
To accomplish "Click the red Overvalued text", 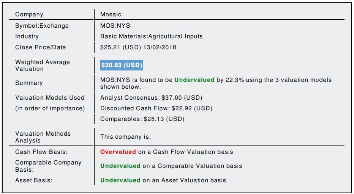I will pyautogui.click(x=118, y=152).
